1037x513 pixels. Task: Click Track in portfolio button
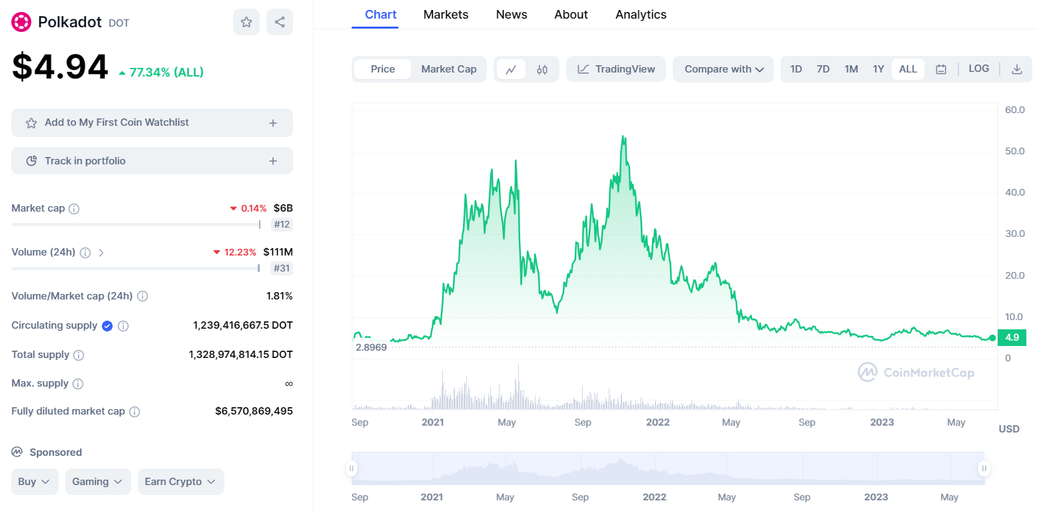tap(152, 161)
